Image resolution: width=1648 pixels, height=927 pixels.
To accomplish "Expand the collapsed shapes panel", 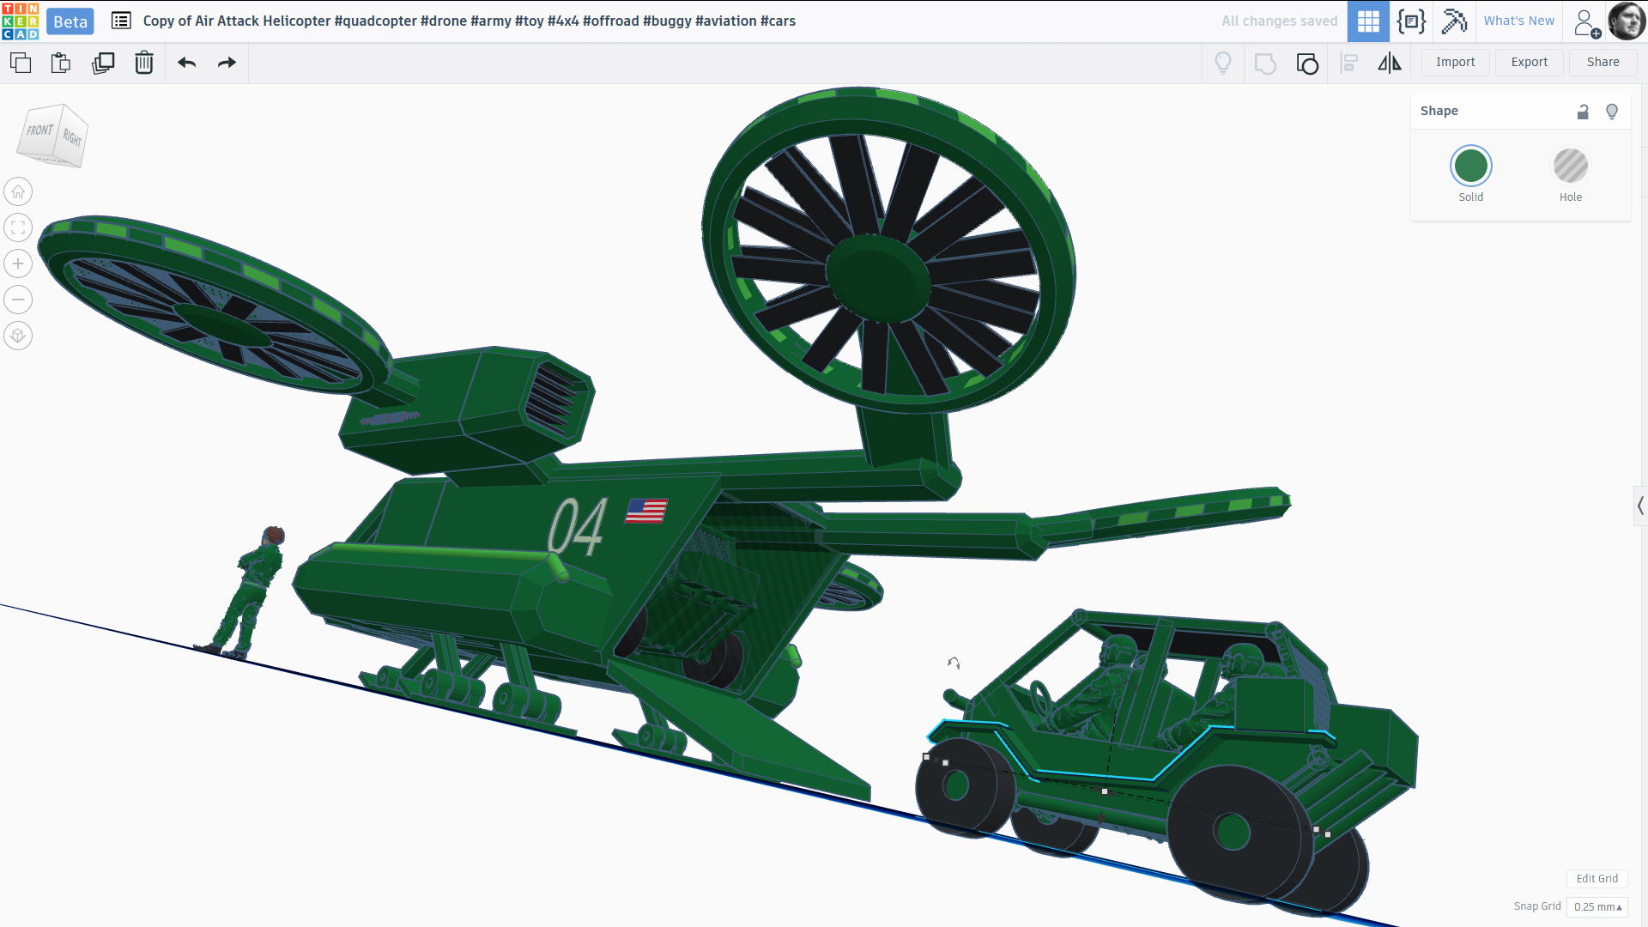I will click(x=1640, y=506).
